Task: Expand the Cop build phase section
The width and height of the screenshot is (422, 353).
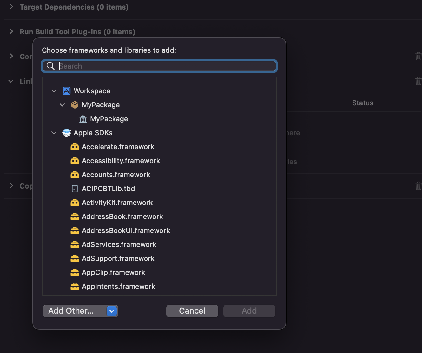Action: pos(11,185)
